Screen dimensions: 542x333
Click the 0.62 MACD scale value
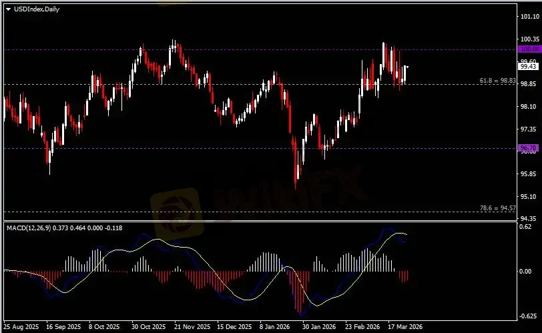point(525,227)
